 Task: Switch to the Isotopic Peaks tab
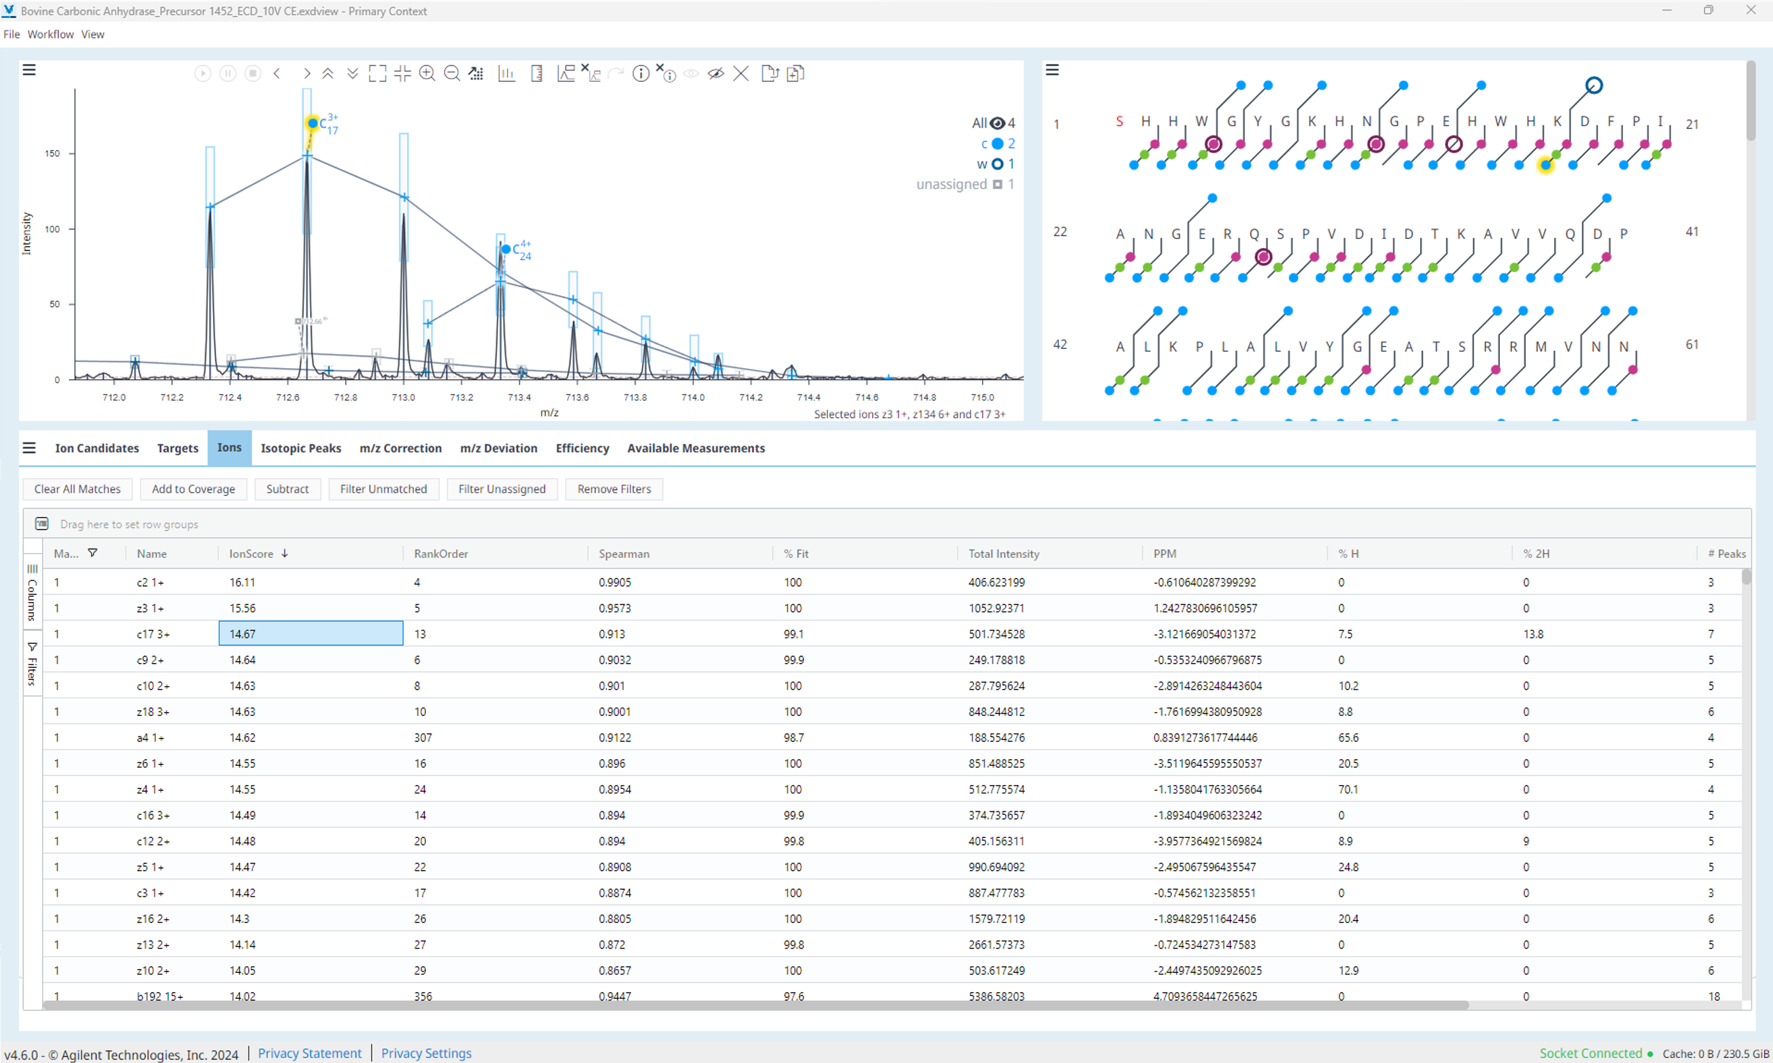pos(301,447)
